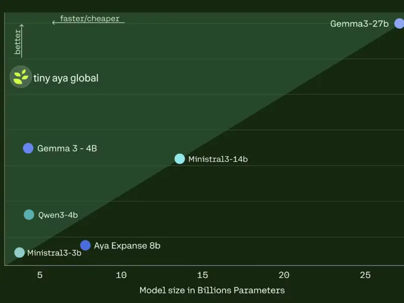
Task: Click the "Qwen3-4b" label
Action: tap(58, 215)
